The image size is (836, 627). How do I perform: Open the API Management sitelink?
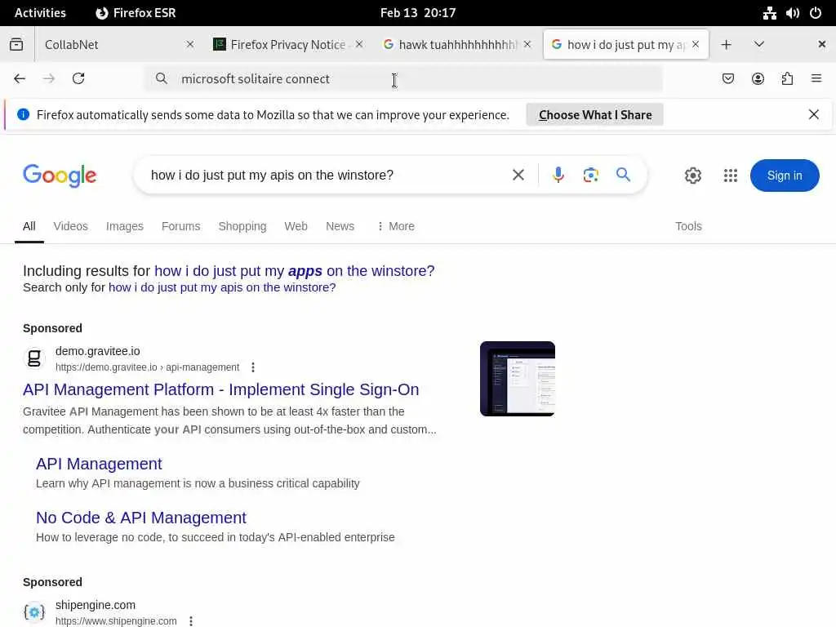(x=99, y=464)
